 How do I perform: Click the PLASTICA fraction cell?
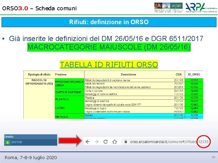69,99
